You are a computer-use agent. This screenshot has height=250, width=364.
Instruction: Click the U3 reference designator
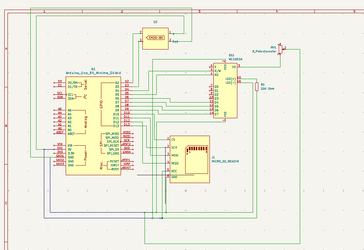click(x=155, y=22)
